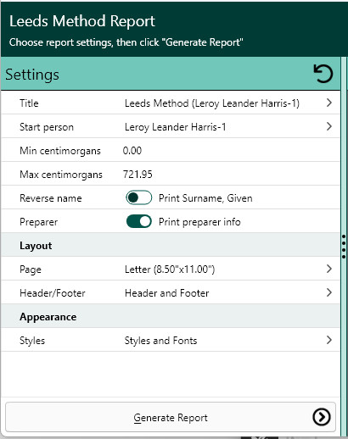348x439 pixels.
Task: Click the Page row label
Action: (x=31, y=270)
